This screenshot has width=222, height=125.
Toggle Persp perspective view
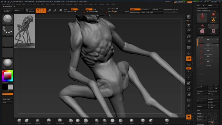coord(189,47)
